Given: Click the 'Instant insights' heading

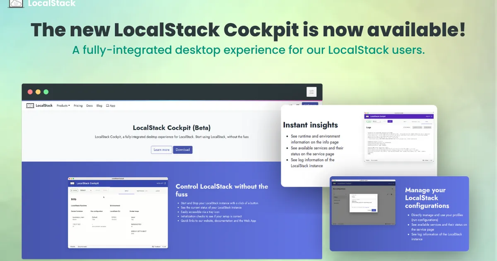Looking at the screenshot, I should point(311,125).
